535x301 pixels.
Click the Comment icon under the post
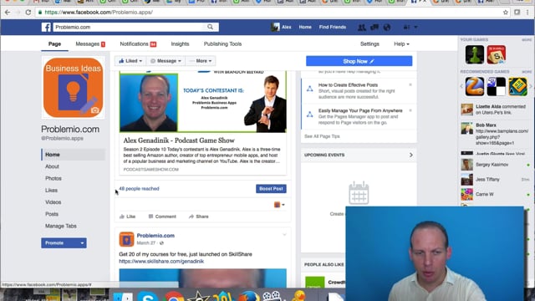150,217
